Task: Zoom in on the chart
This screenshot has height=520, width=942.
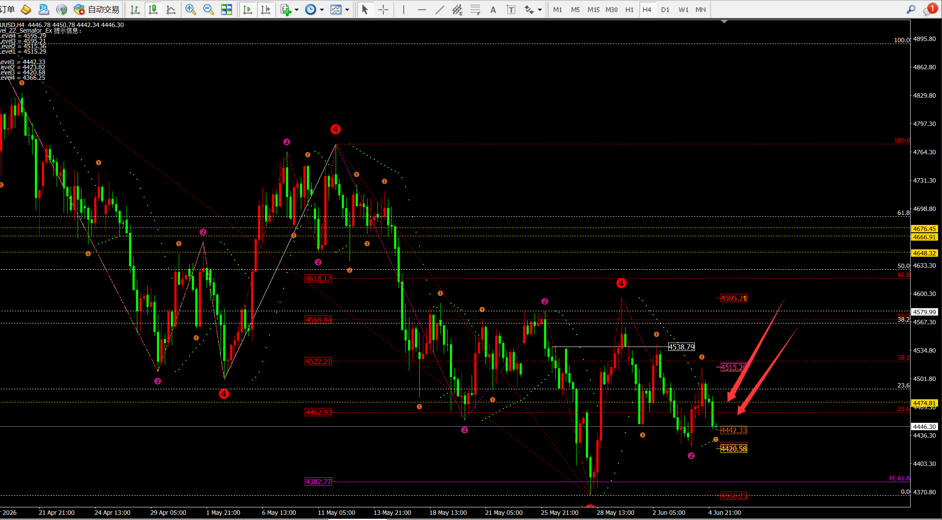Action: pos(190,9)
